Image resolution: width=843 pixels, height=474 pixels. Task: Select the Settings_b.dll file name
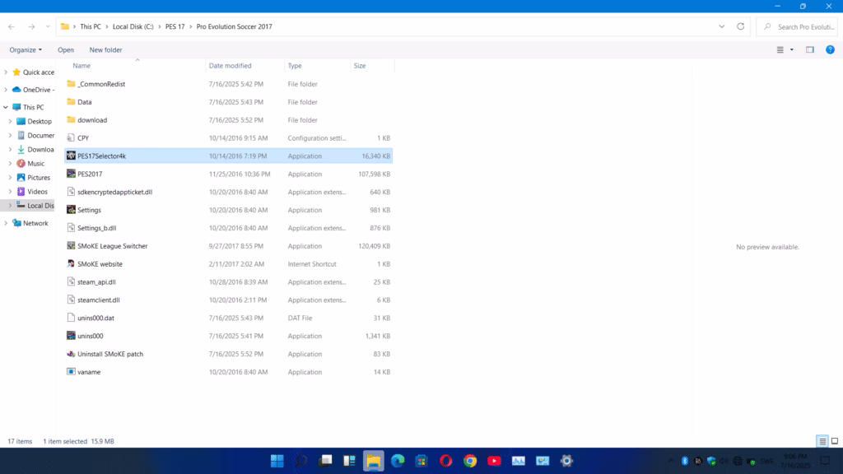97,228
